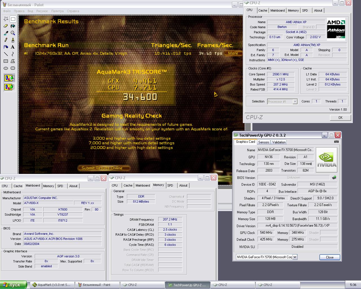The width and height of the screenshot is (361, 289).
Task: Click the BIOS save icon in GPU-Z
Action: coord(334,178)
